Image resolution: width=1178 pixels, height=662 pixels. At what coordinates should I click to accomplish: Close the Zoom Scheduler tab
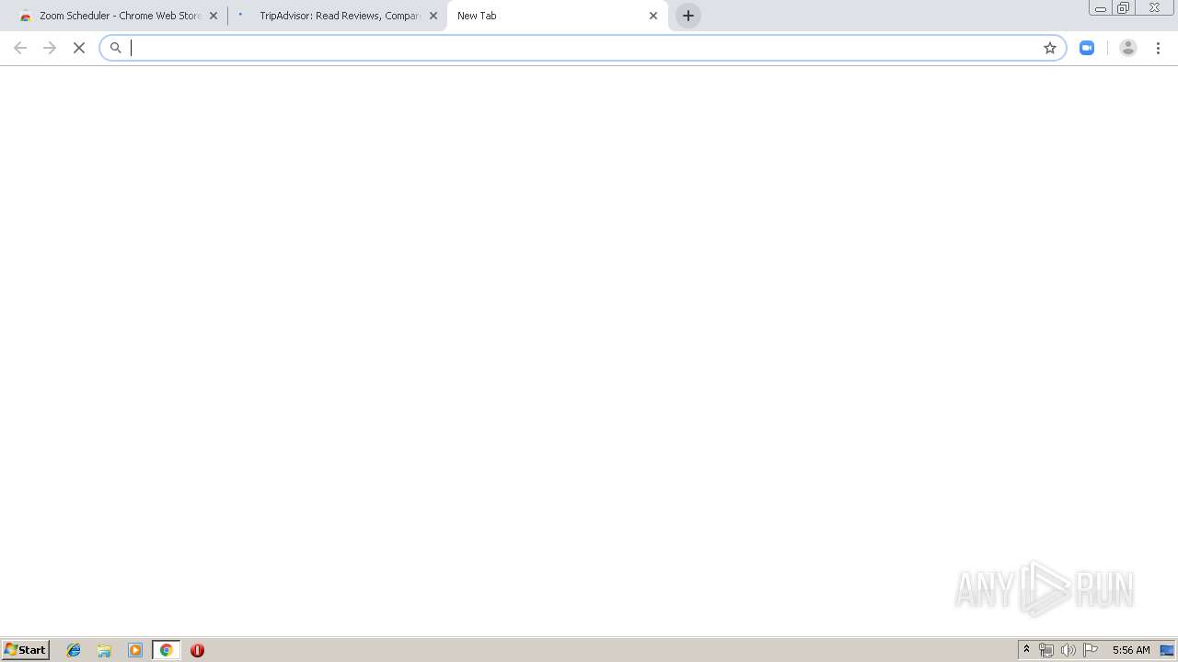tap(214, 16)
